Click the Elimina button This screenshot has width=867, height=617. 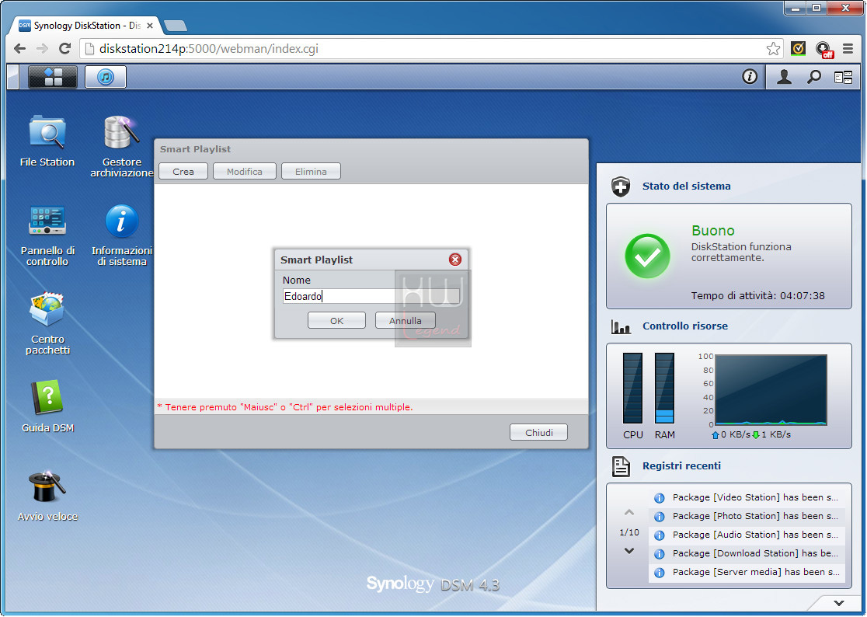[311, 172]
